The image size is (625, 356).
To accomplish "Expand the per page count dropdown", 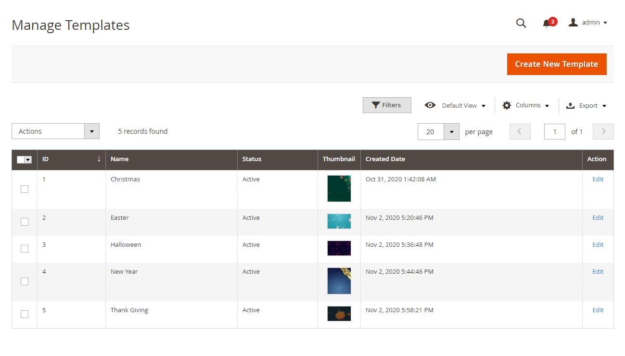I will (x=451, y=131).
